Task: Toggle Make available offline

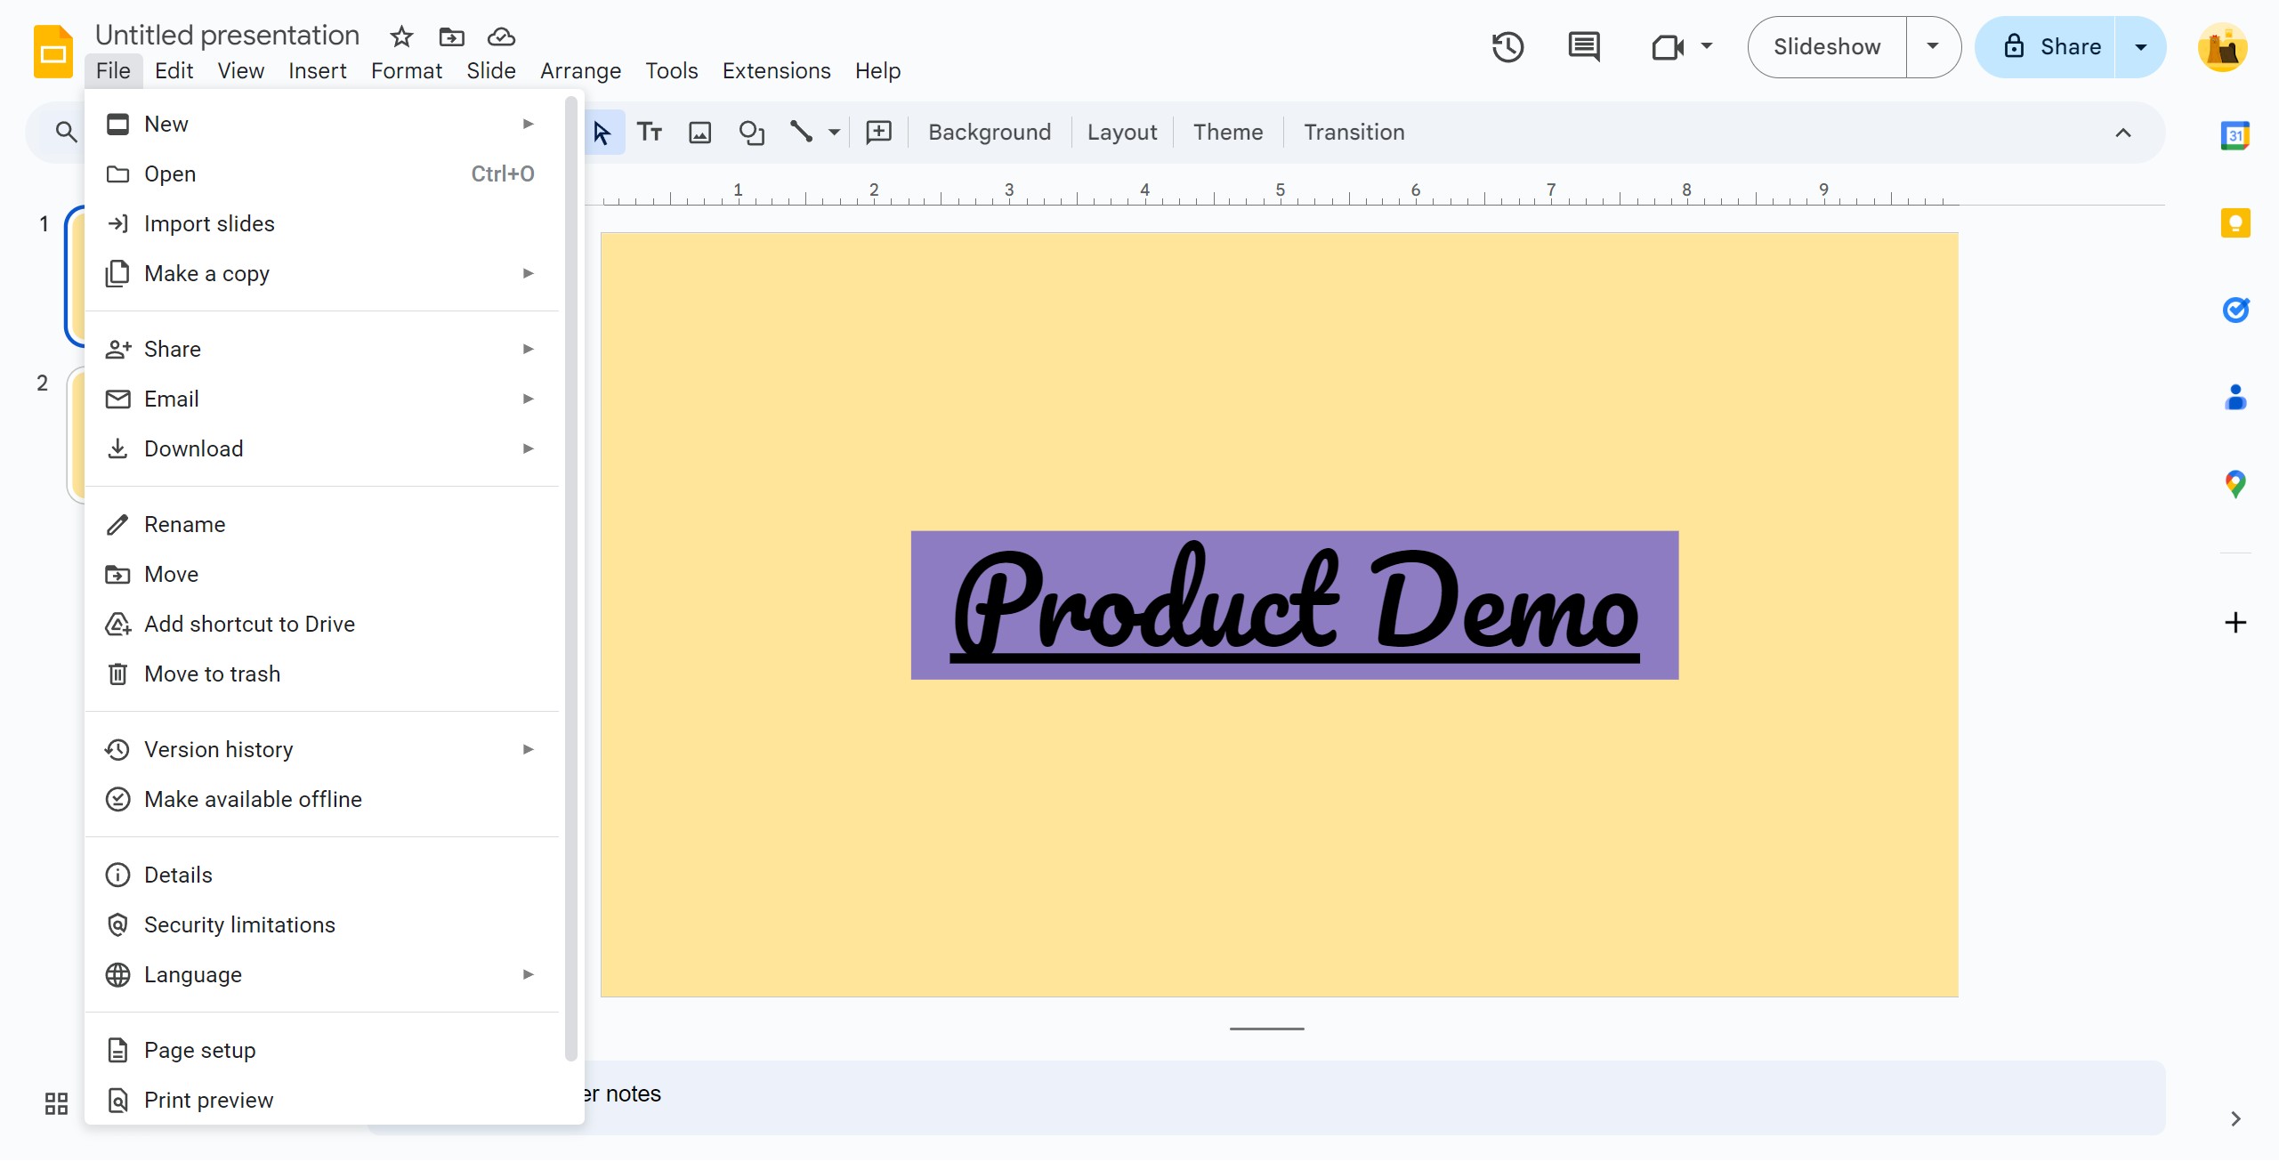Action: pyautogui.click(x=321, y=799)
